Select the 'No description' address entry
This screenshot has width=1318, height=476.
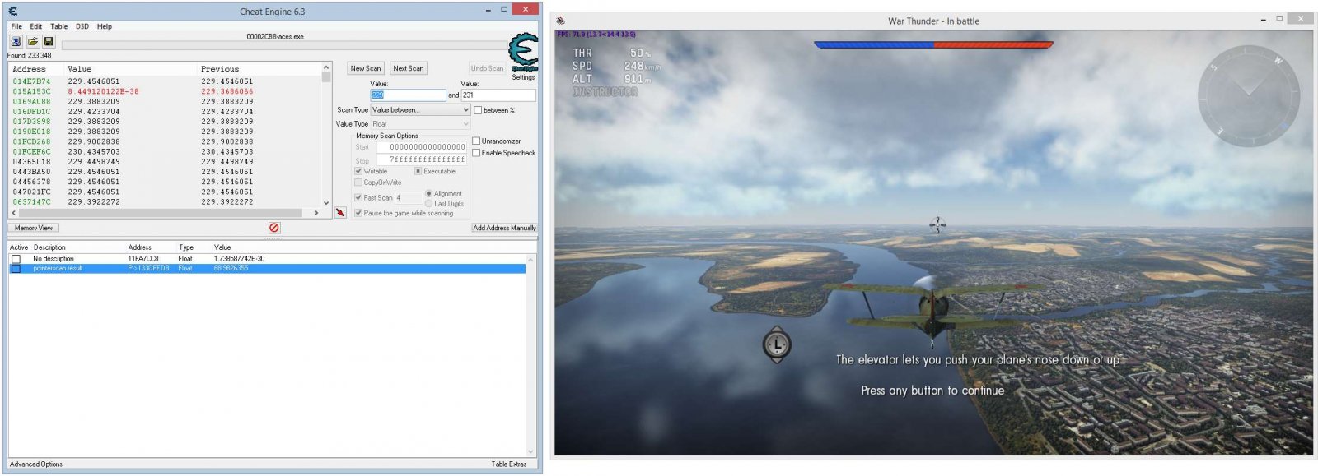(x=267, y=259)
